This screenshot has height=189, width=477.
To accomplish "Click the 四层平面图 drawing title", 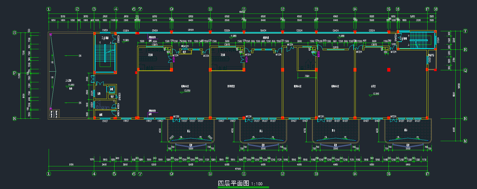I will tap(233, 183).
